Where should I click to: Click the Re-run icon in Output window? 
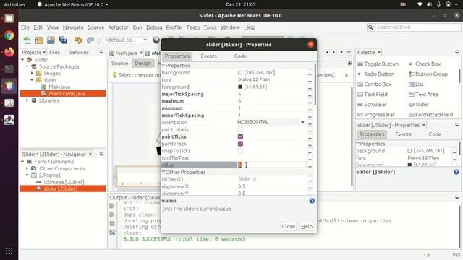tap(112, 206)
